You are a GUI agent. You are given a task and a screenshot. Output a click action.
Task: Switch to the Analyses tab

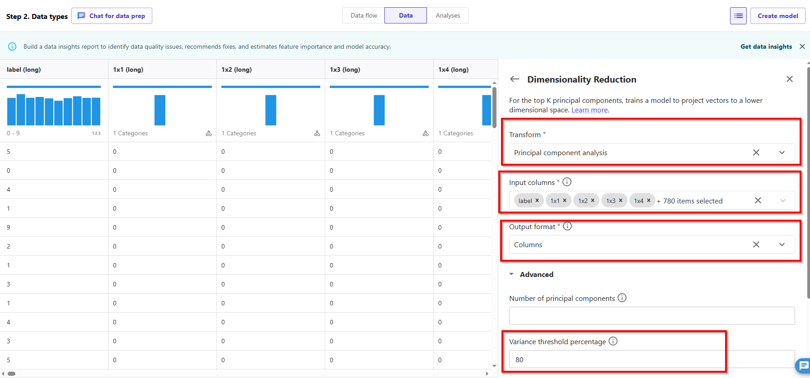click(448, 15)
